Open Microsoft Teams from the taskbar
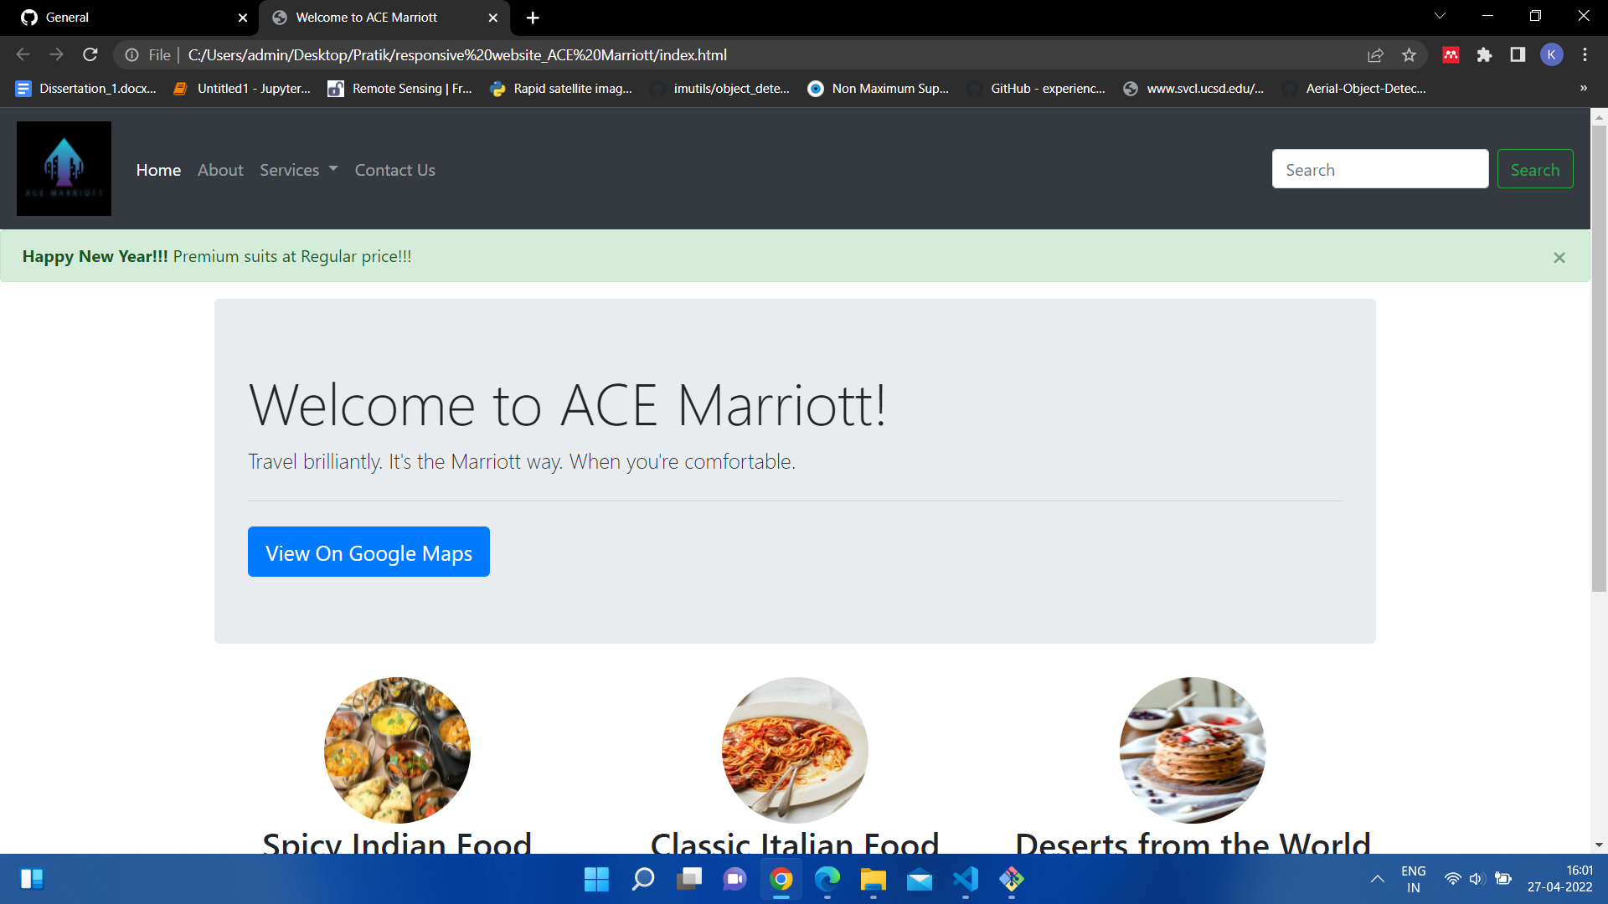This screenshot has height=904, width=1608. pyautogui.click(x=734, y=880)
